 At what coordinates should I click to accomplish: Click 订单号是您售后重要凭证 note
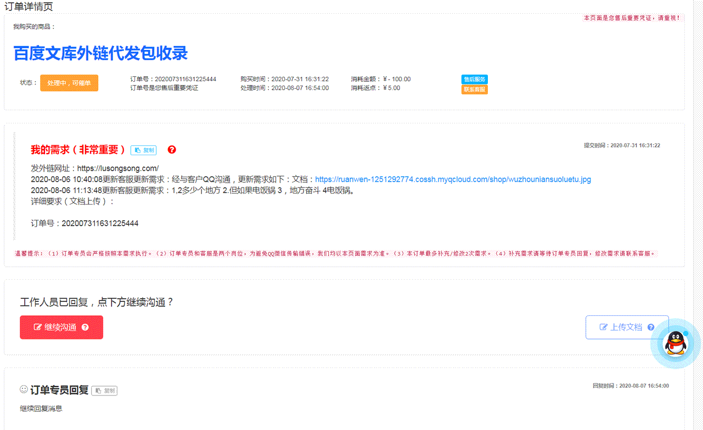[x=164, y=88]
